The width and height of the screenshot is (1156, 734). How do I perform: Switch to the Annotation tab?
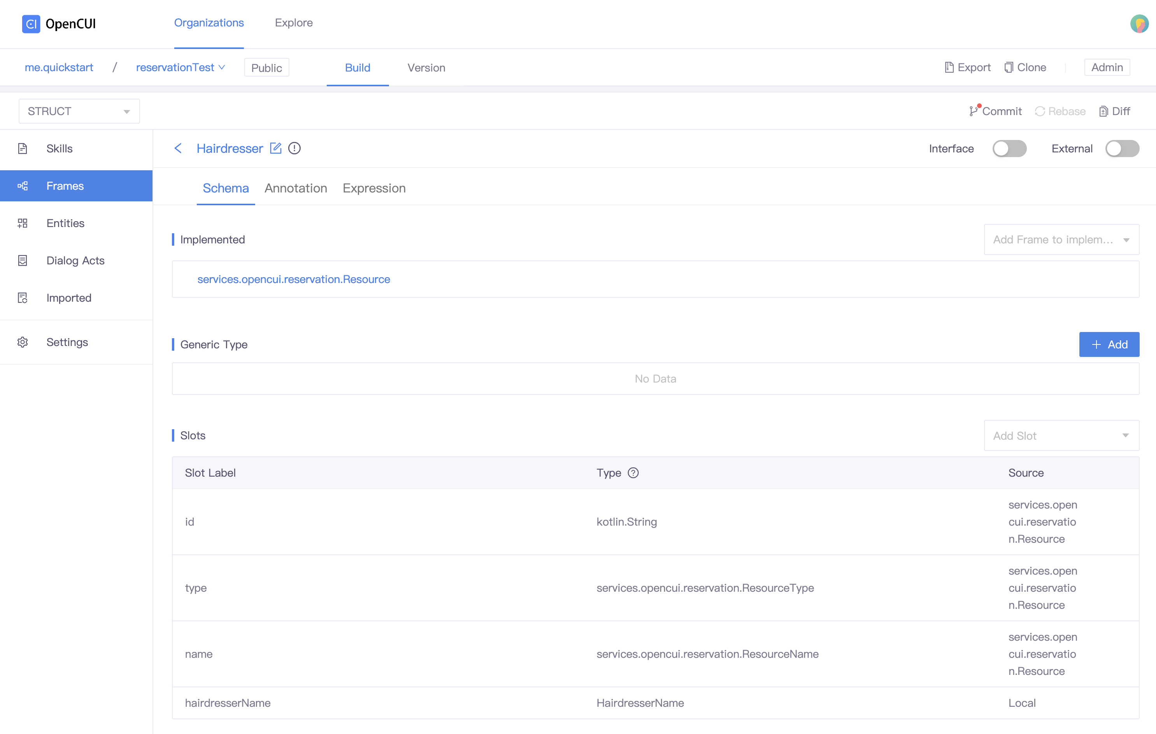[296, 188]
